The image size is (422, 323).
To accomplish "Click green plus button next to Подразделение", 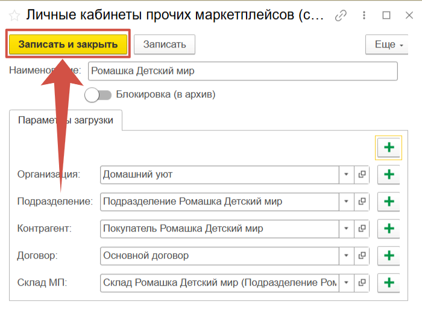I will coord(389,201).
